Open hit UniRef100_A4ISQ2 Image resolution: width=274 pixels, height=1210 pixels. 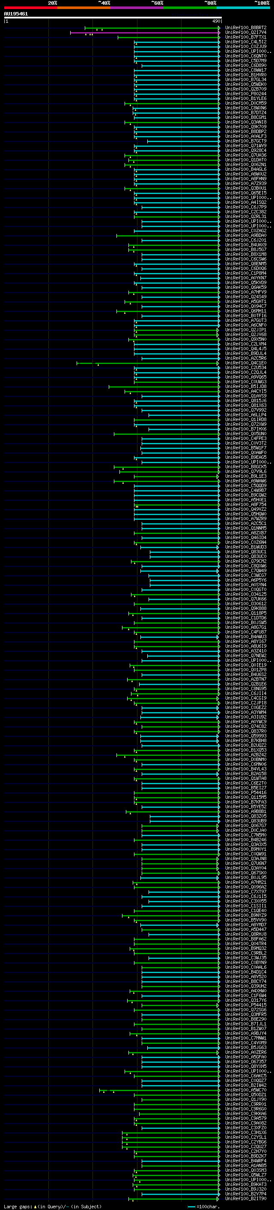[x=245, y=202]
